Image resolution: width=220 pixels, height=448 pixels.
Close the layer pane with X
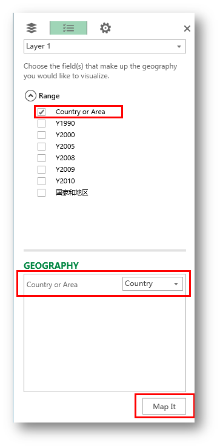187,29
